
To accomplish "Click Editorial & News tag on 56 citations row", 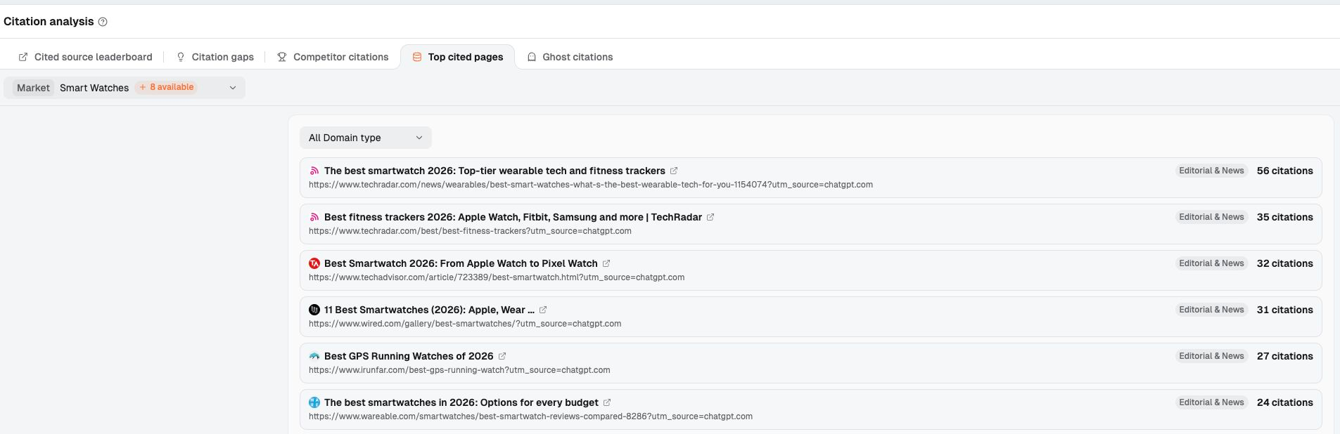I will coord(1211,171).
